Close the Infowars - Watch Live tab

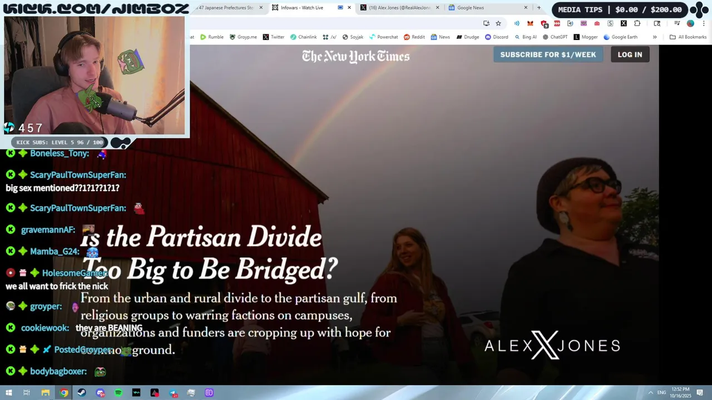(x=349, y=8)
